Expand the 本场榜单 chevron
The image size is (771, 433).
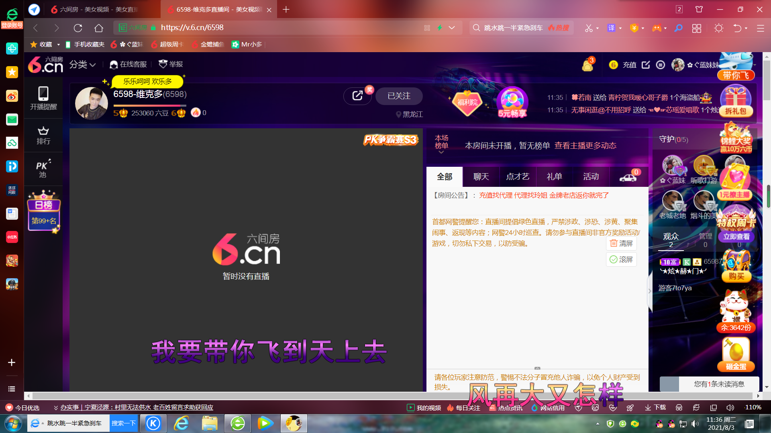(441, 152)
